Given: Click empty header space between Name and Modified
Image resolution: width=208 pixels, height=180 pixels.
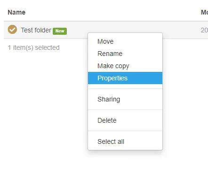Looking at the screenshot, I should 113,12.
